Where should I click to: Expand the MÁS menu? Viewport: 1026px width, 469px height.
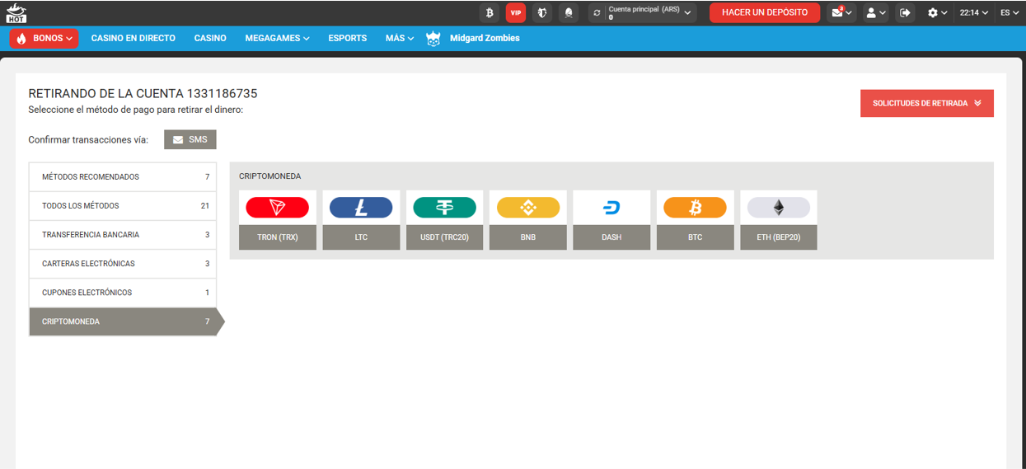click(x=400, y=38)
